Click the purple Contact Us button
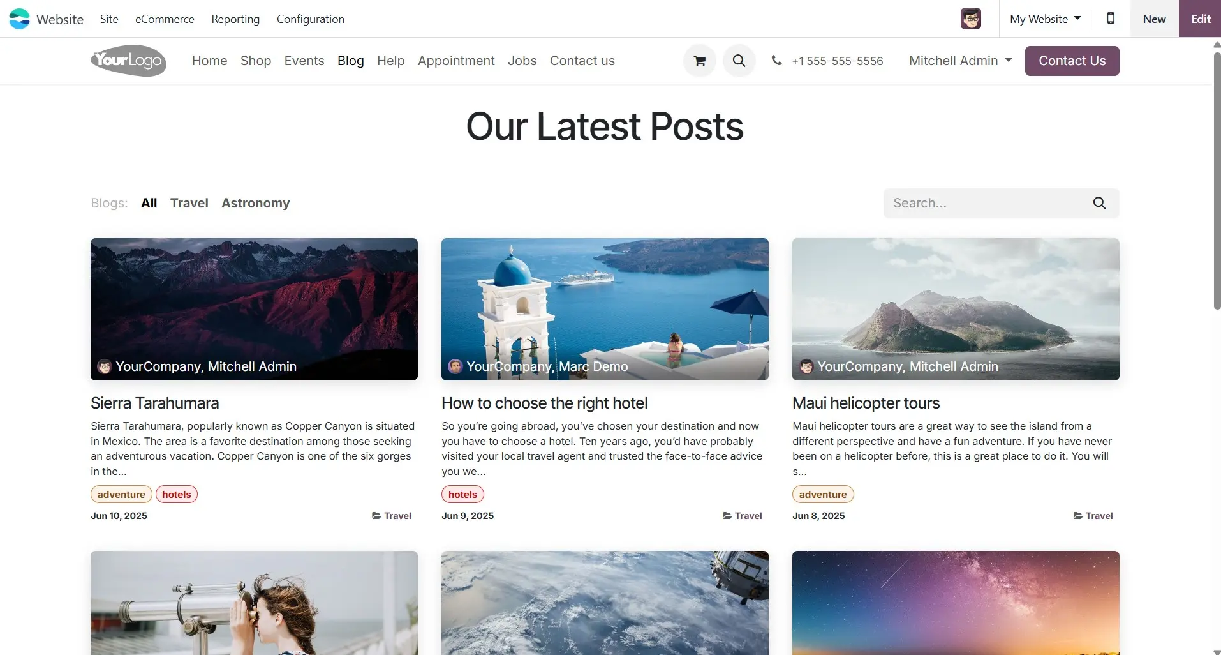1221x655 pixels. tap(1072, 61)
